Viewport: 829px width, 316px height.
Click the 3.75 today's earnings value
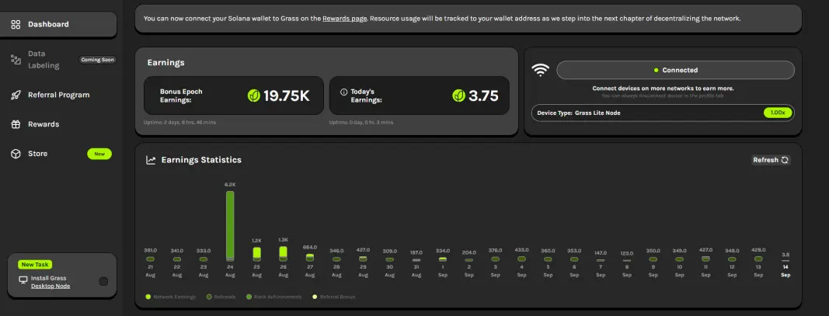coord(483,95)
